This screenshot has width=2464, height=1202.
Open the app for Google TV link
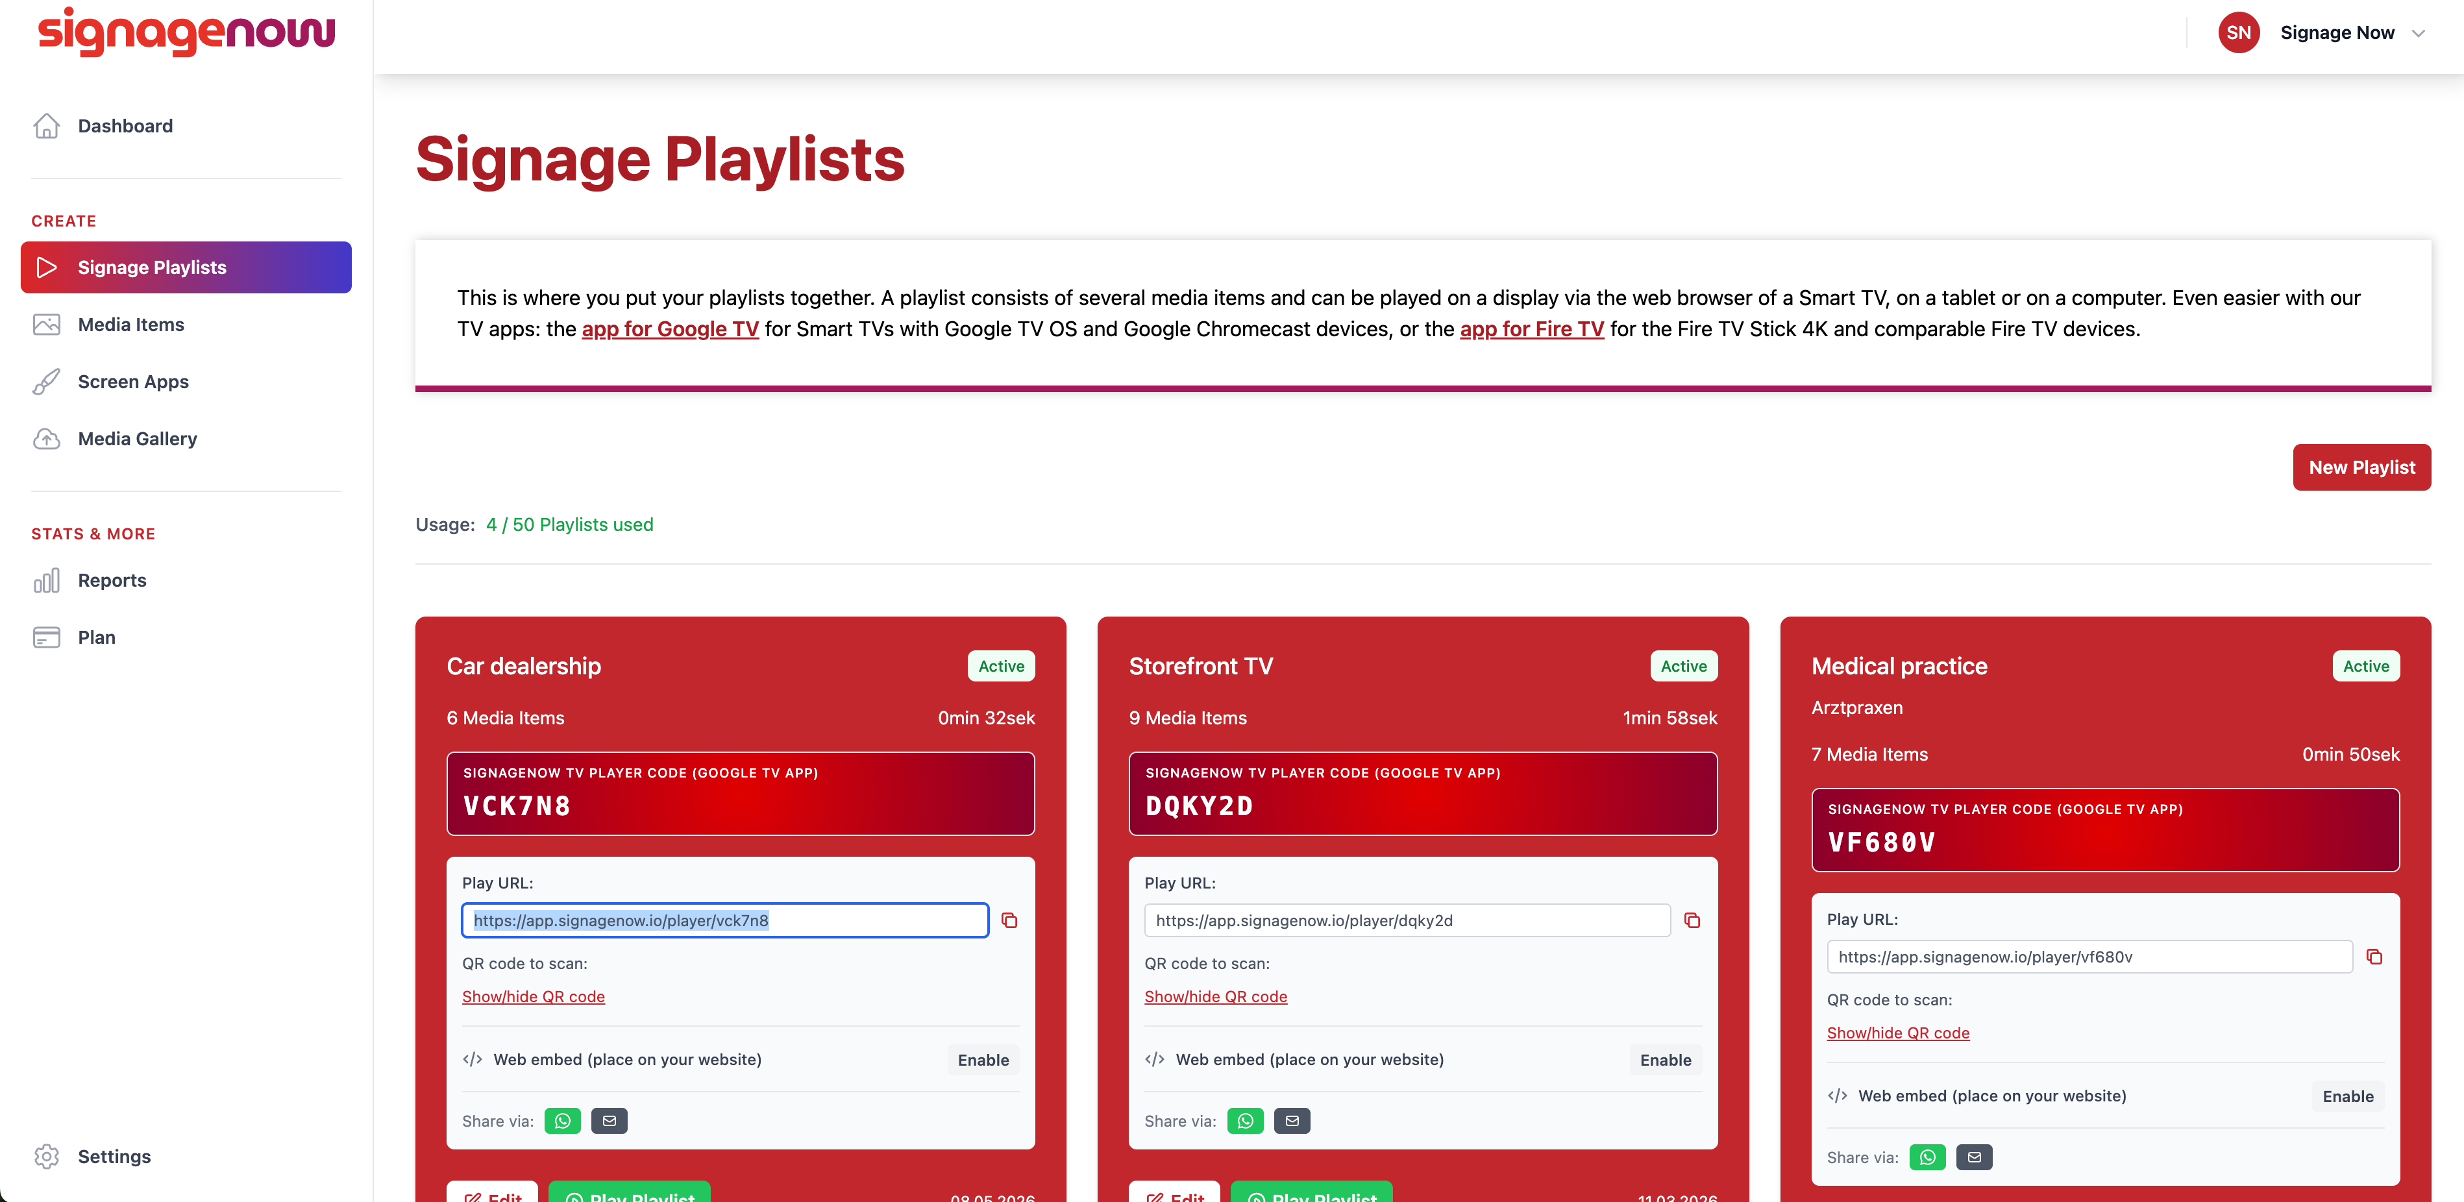pos(670,329)
